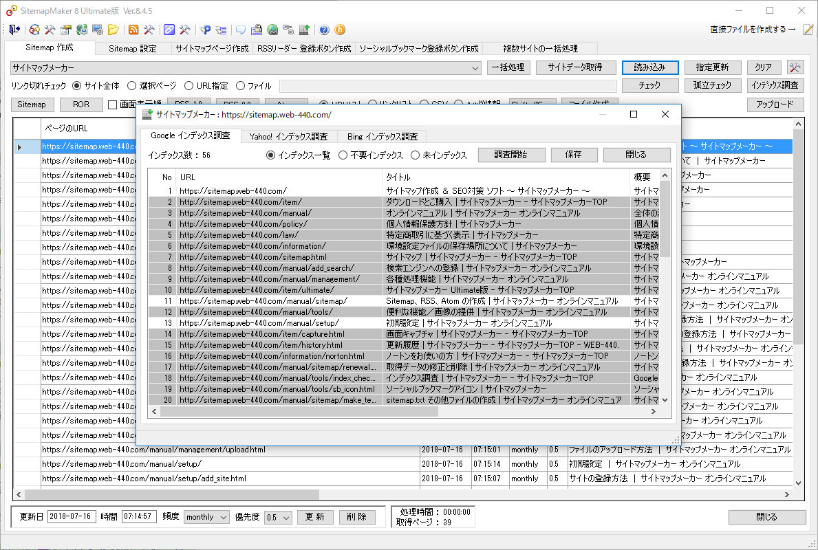Click the main window's horizontal scrollbar thumb
The width and height of the screenshot is (818, 550).
(x=172, y=494)
